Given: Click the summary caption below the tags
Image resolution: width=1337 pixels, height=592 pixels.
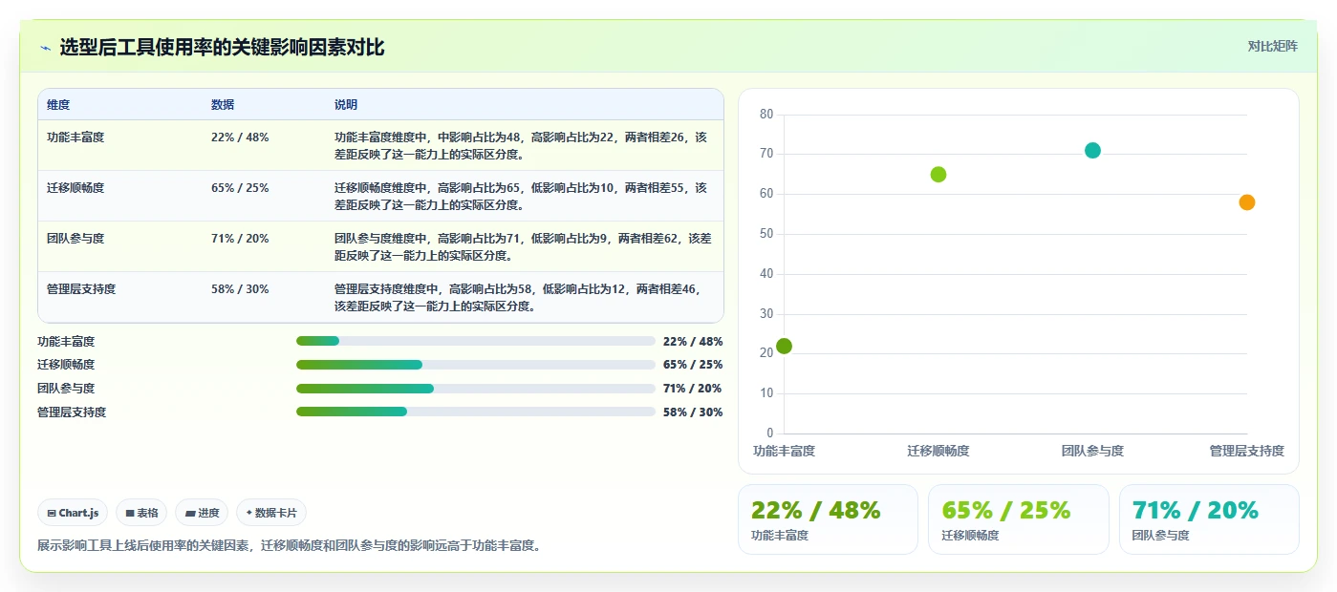Looking at the screenshot, I should 290,546.
